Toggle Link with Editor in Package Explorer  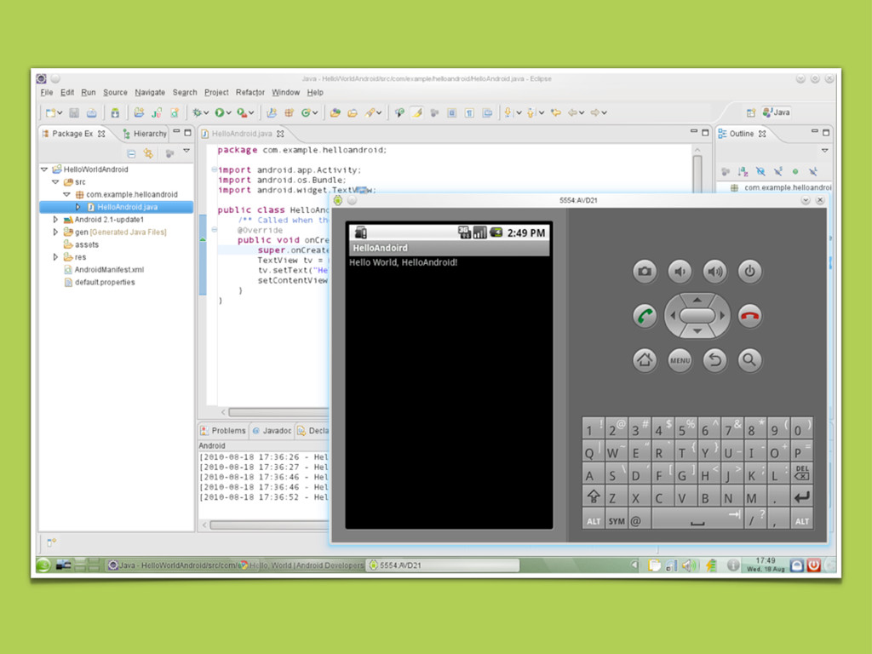pyautogui.click(x=148, y=153)
